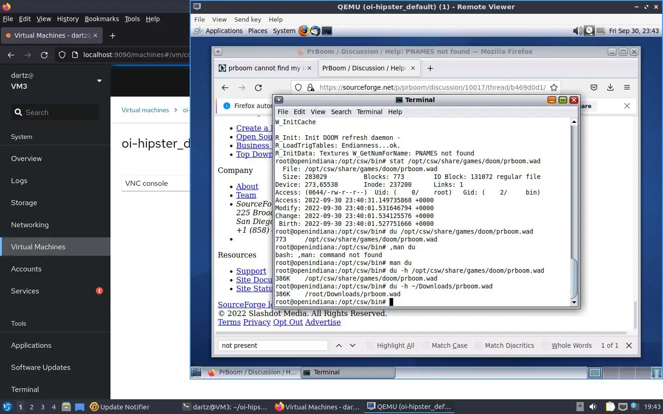Open the host taskbar start menu icon

click(7, 407)
